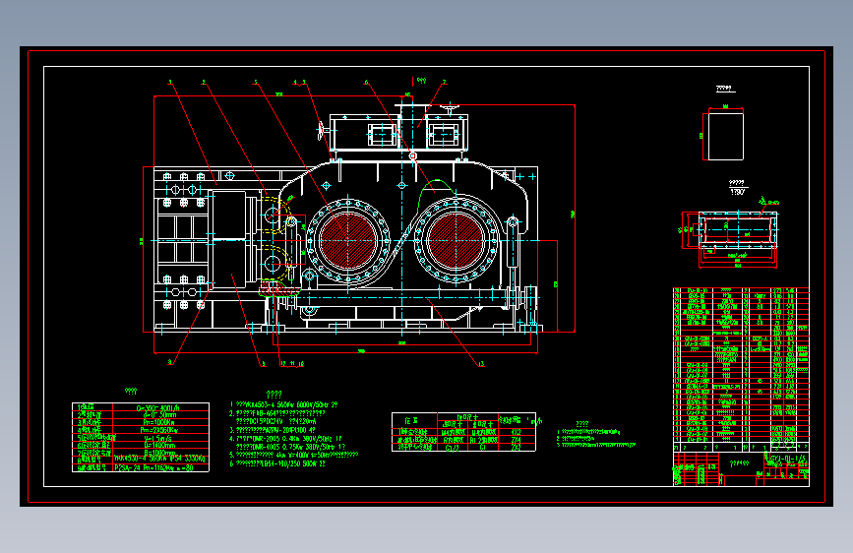This screenshot has height=553, width=853.
Task: Click the "D=1400mm" parameter cell
Action: [160, 445]
